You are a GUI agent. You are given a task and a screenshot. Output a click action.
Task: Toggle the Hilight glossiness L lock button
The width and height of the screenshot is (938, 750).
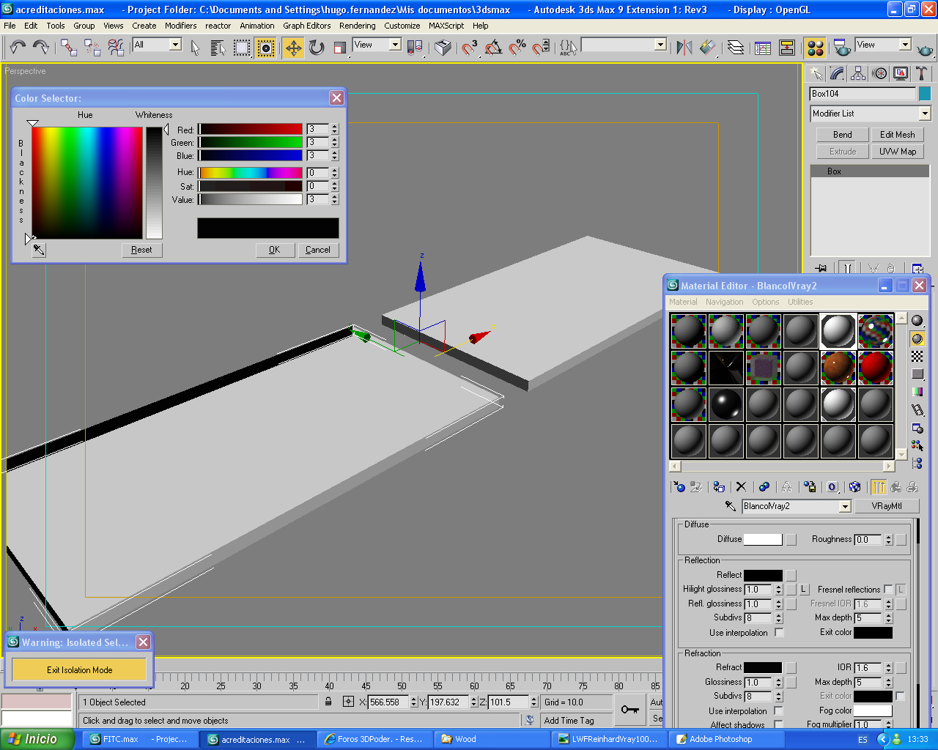click(x=804, y=589)
